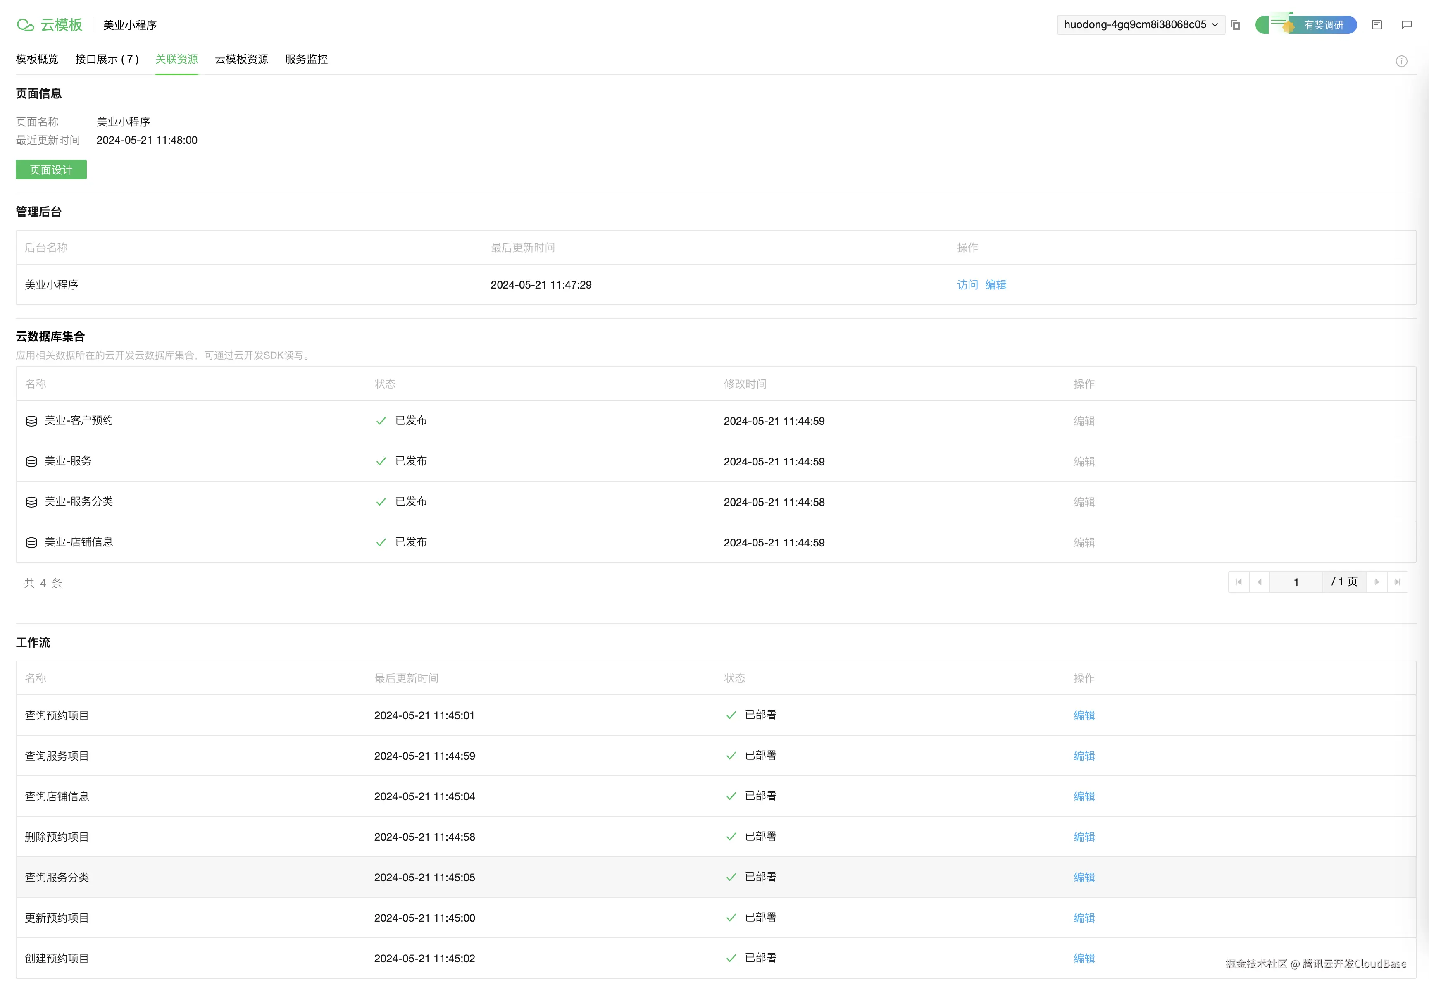Click 访问 link for 美业小程序 backend
The height and width of the screenshot is (992, 1429).
tap(967, 285)
